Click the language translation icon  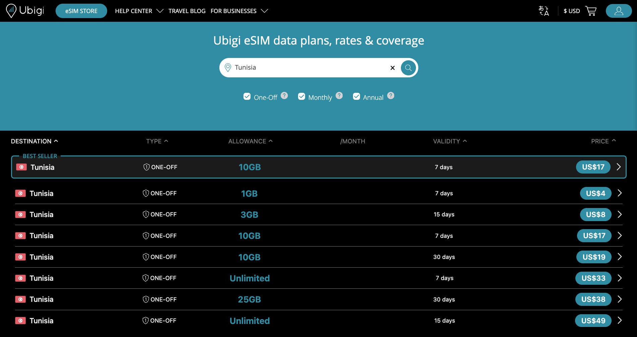[x=544, y=11]
